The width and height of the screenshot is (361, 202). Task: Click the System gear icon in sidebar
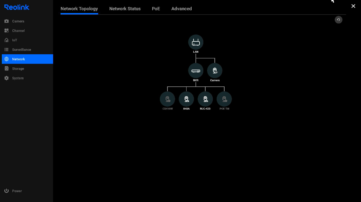click(x=6, y=78)
